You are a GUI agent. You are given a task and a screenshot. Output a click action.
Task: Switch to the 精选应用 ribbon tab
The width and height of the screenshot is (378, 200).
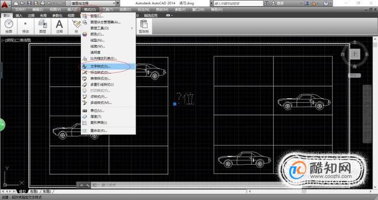[x=151, y=15]
